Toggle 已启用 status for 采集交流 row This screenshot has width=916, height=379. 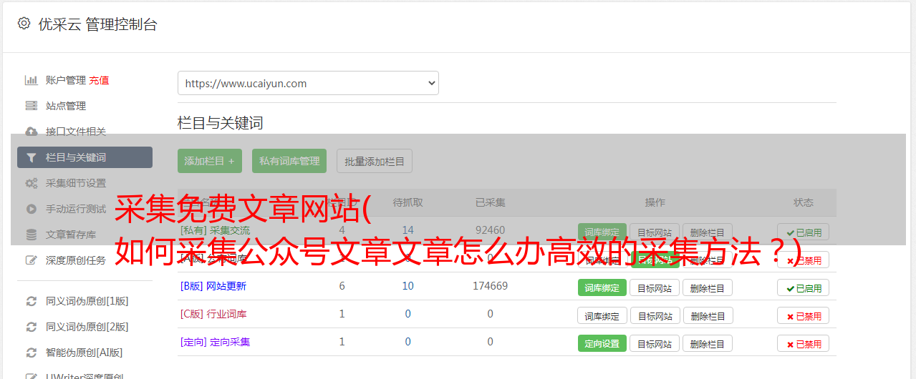click(804, 232)
